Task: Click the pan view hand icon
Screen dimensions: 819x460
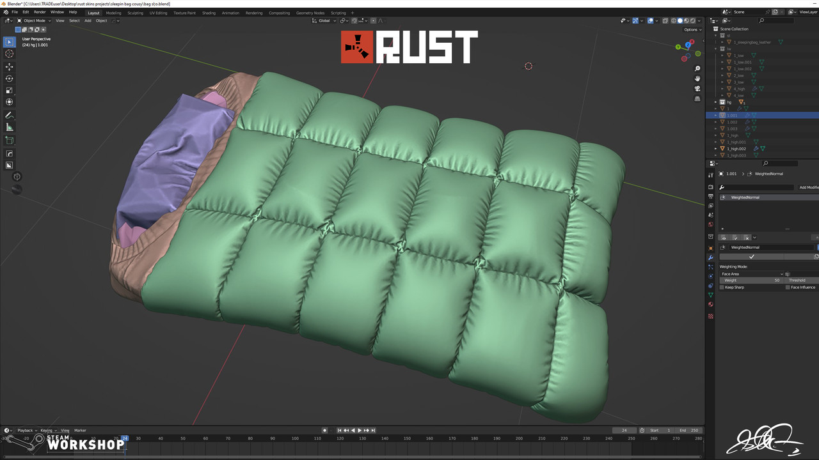Action: click(697, 79)
